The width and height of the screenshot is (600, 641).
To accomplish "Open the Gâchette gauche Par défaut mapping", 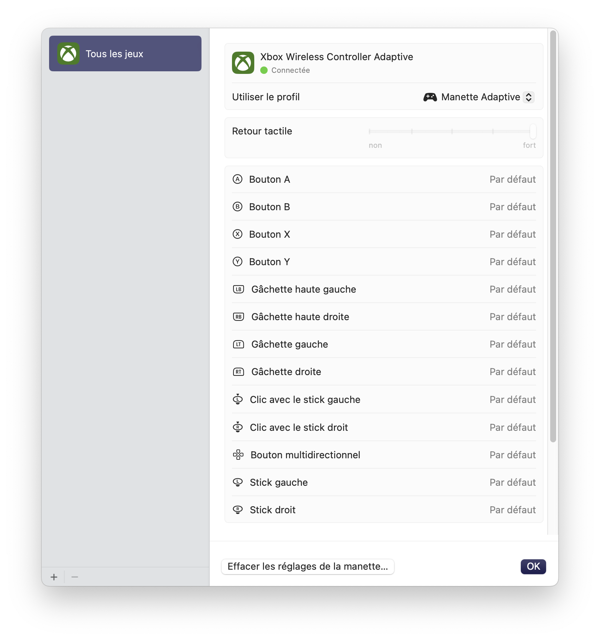I will (513, 344).
